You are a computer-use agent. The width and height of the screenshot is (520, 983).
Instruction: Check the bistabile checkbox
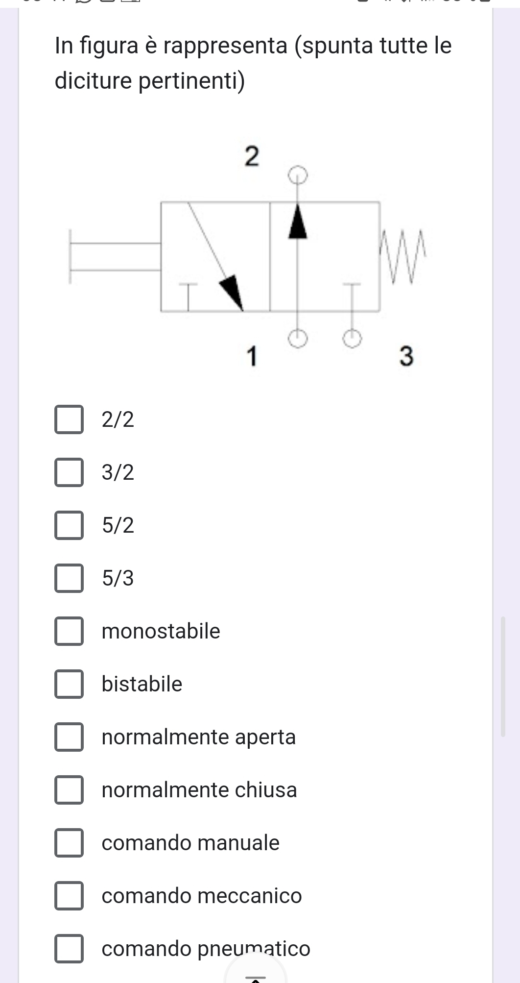pyautogui.click(x=69, y=684)
